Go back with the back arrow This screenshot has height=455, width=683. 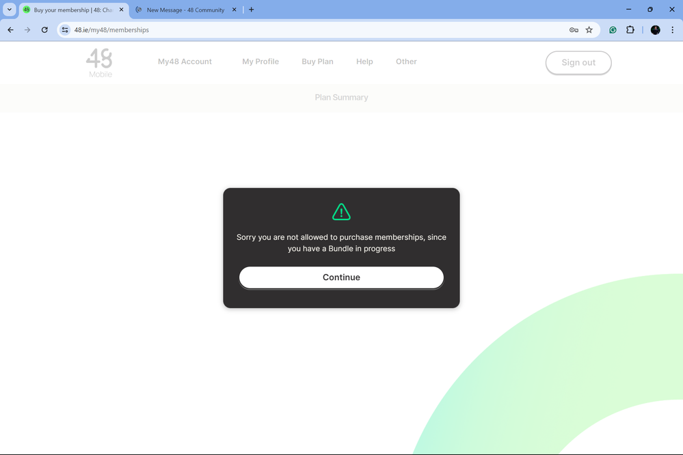[10, 30]
